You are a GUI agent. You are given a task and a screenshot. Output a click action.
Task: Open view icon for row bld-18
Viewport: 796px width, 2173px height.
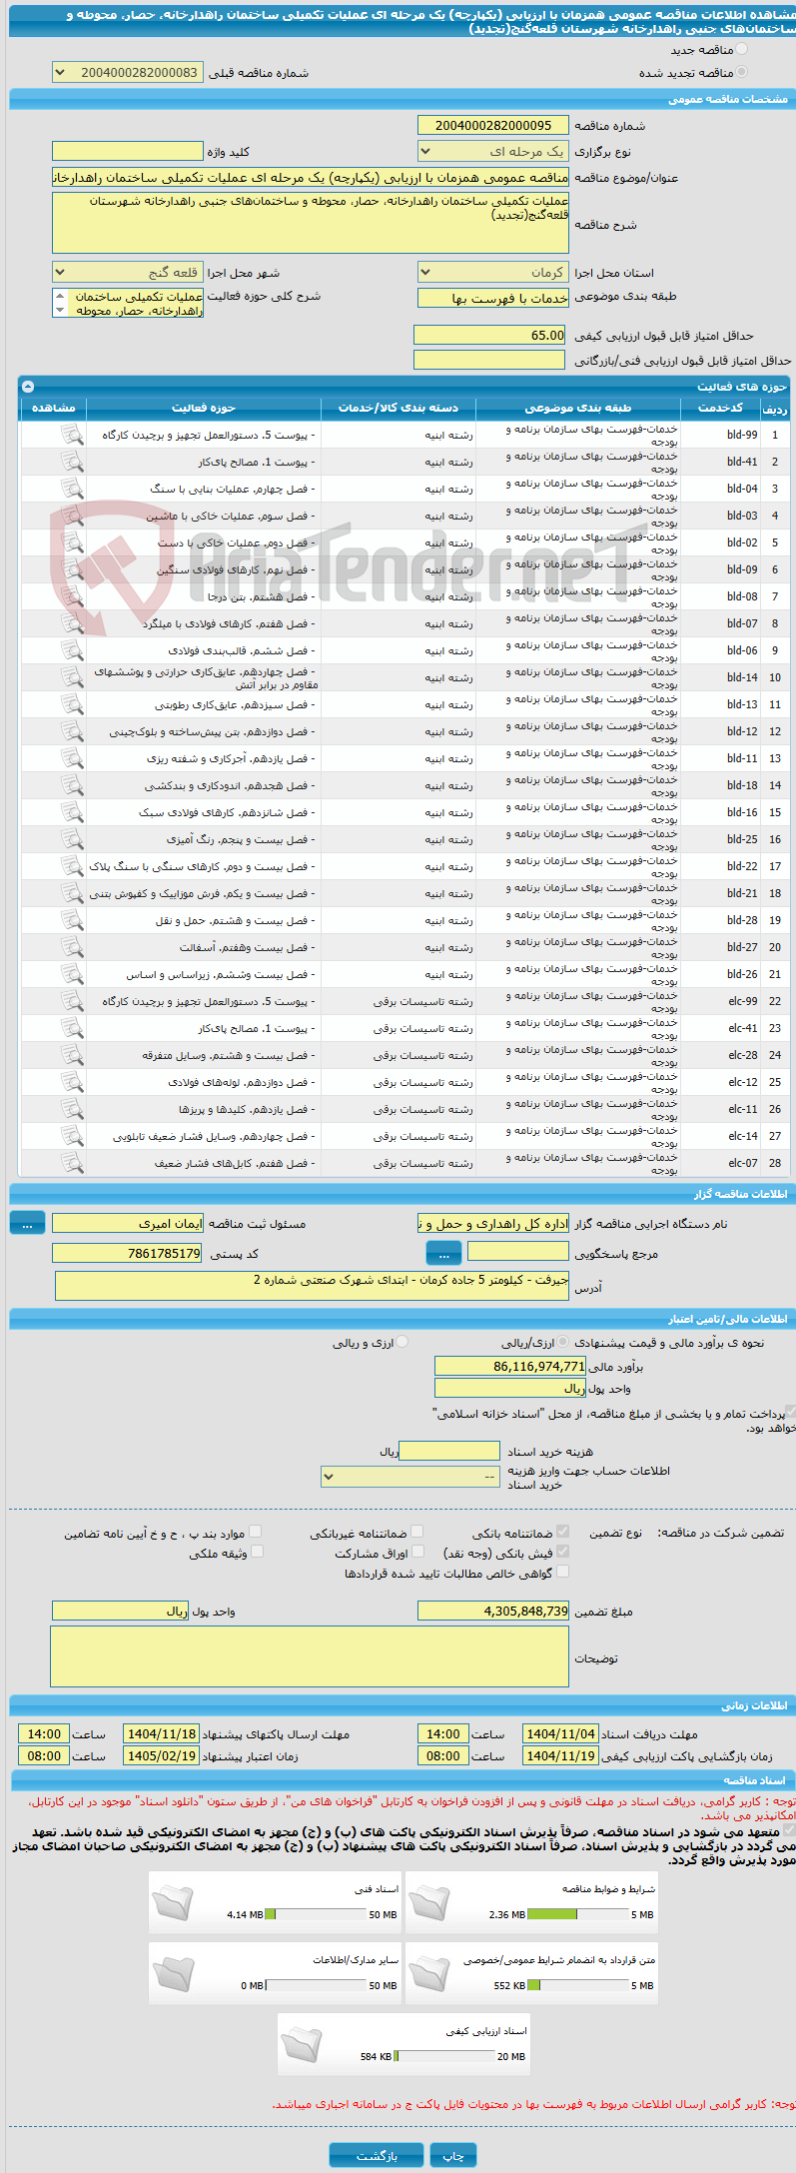pyautogui.click(x=72, y=785)
